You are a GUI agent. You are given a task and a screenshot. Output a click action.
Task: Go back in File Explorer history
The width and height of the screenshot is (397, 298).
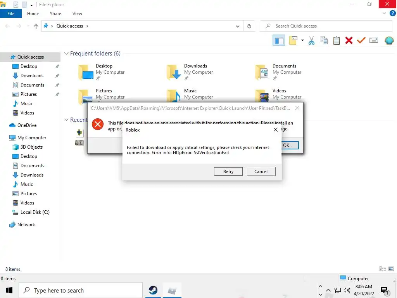[7, 26]
